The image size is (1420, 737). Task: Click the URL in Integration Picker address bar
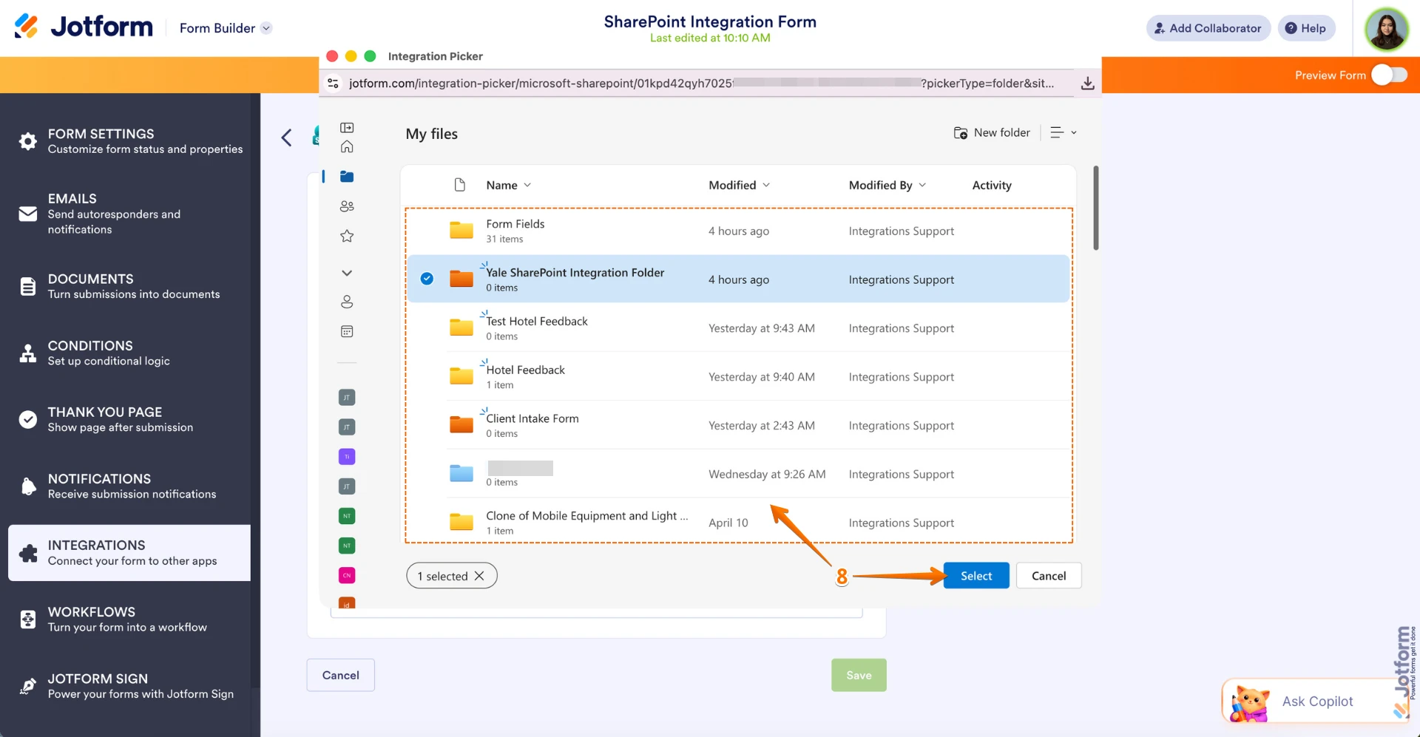701,84
